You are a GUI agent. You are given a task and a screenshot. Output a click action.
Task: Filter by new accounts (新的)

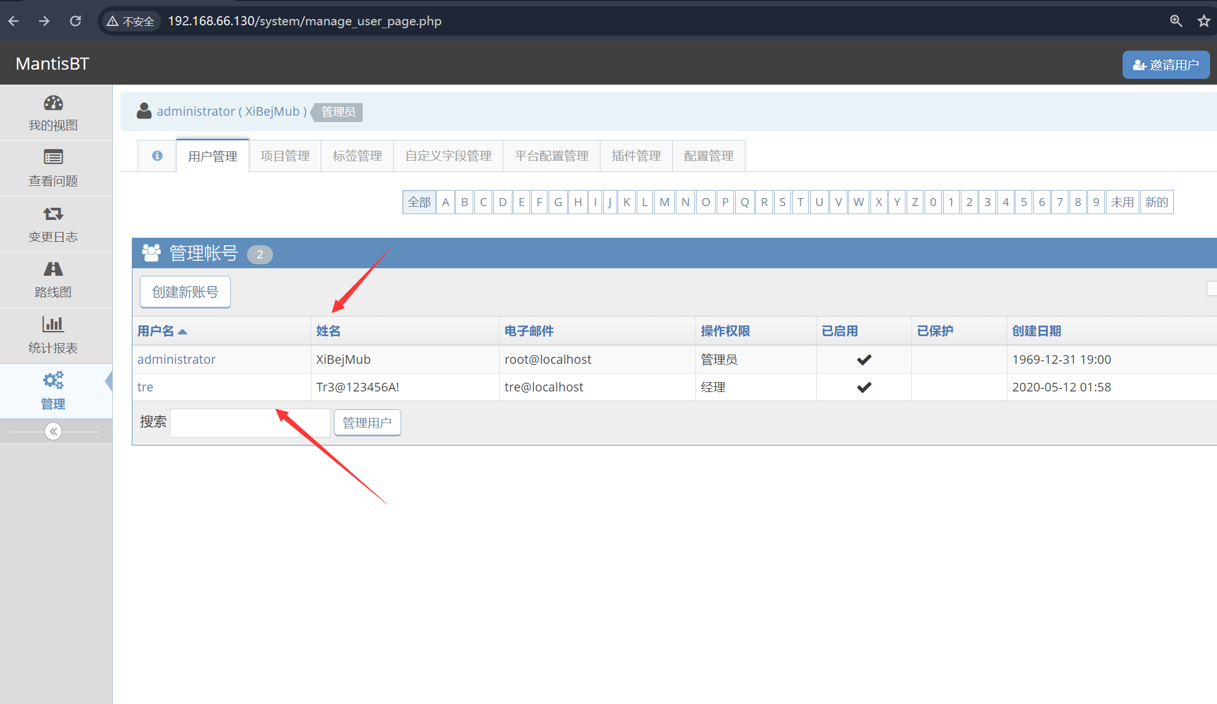pyautogui.click(x=1157, y=202)
